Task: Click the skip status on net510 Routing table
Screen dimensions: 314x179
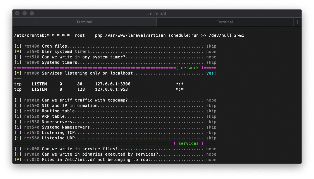Action: tap(211, 111)
